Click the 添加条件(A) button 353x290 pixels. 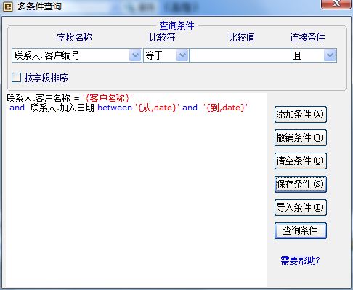301,114
